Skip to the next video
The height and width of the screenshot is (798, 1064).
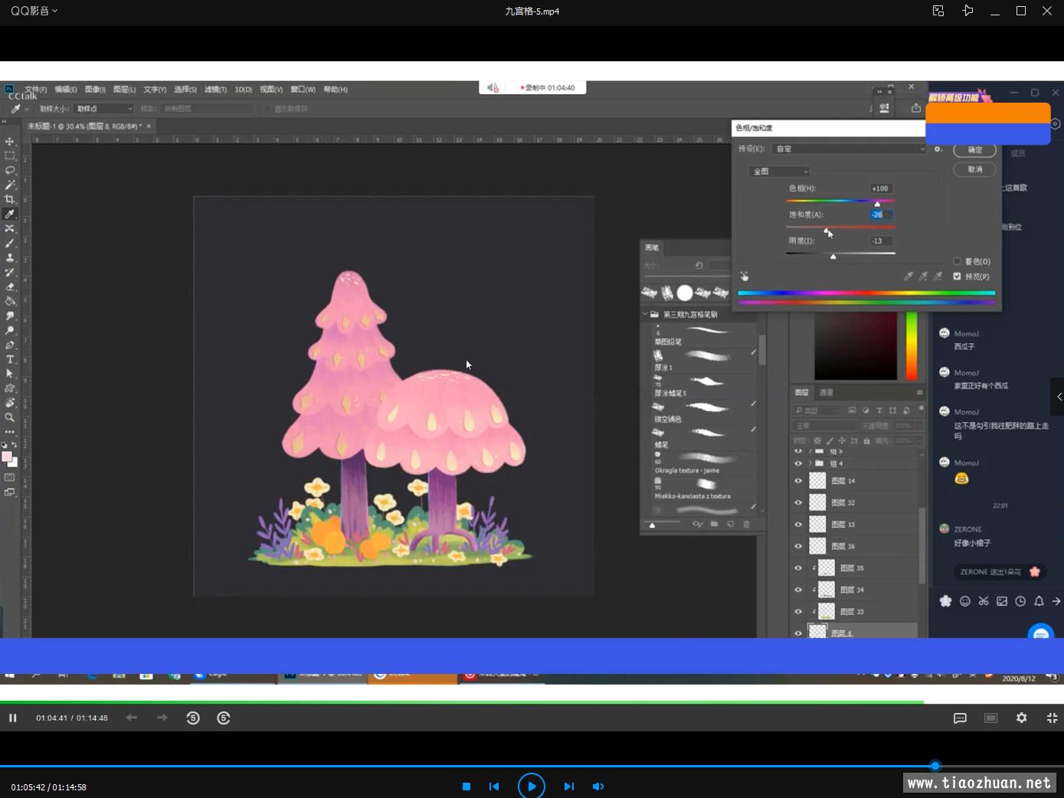(x=568, y=787)
